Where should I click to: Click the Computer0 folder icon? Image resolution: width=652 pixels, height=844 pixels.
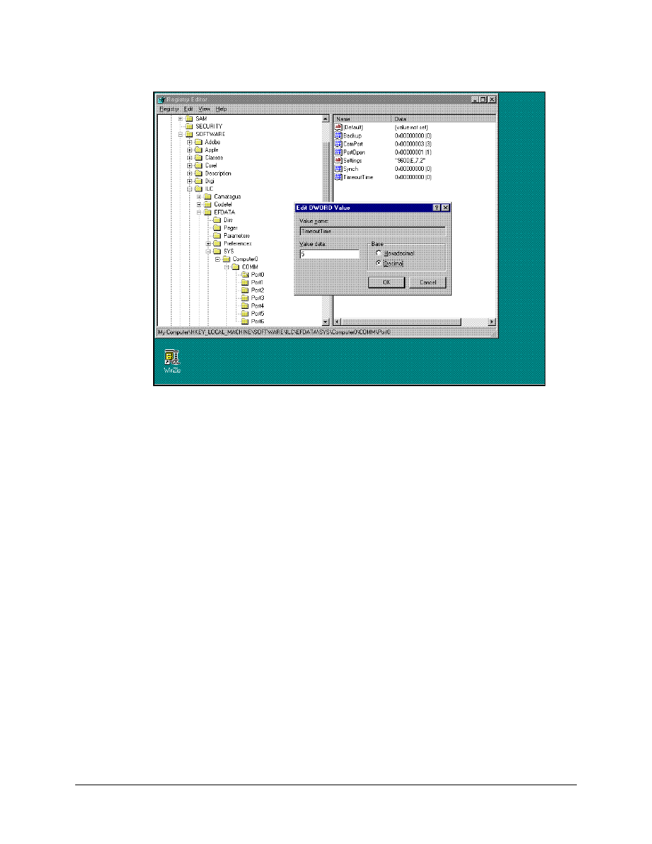tap(226, 259)
